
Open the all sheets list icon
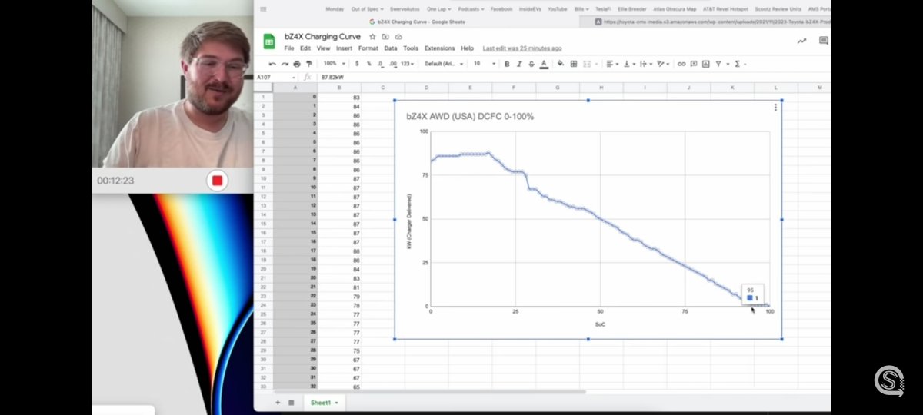point(291,403)
